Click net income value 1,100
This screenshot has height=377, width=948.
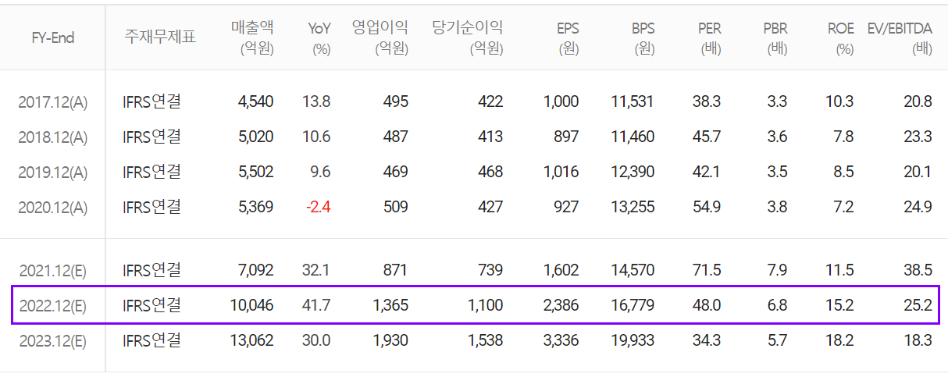486,306
